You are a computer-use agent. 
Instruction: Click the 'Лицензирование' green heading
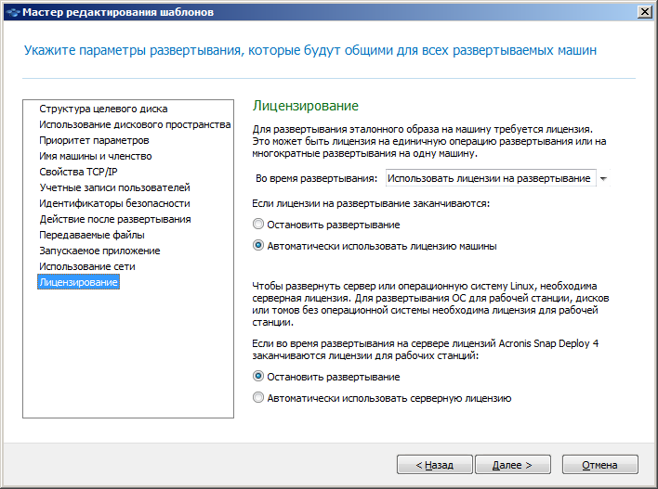pos(306,106)
